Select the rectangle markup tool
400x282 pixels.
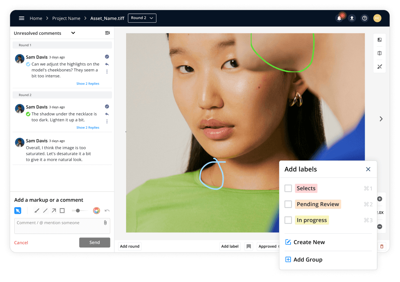point(63,211)
